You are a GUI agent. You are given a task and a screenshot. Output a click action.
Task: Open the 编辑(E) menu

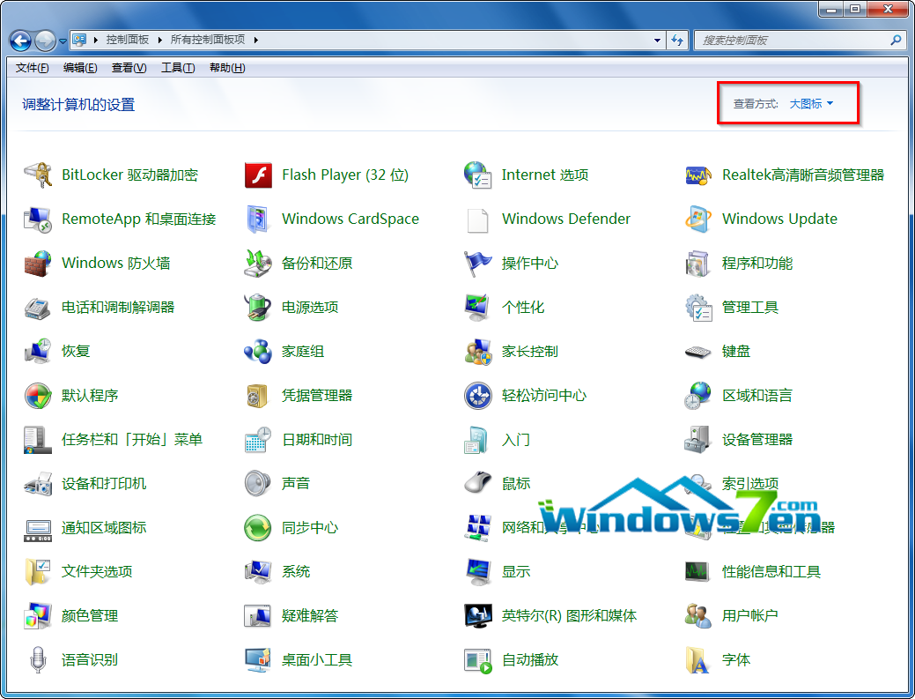click(x=80, y=68)
